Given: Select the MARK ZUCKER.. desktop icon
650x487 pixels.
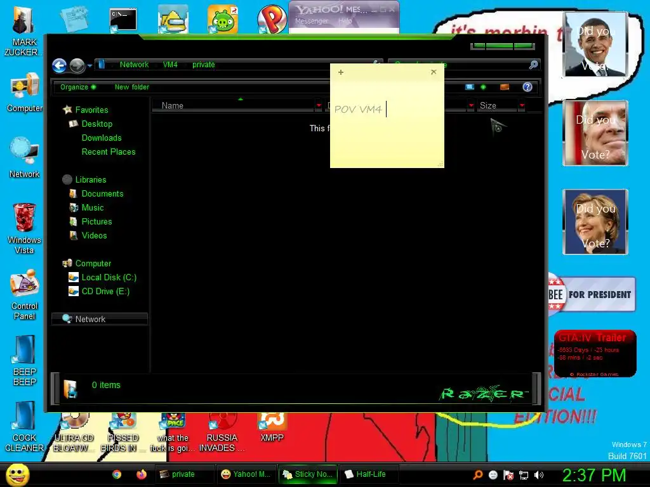Looking at the screenshot, I should coord(23,32).
